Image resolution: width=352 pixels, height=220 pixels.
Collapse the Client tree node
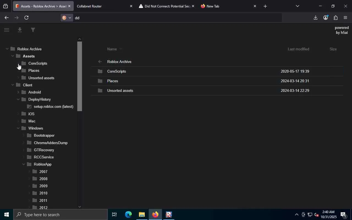12,85
